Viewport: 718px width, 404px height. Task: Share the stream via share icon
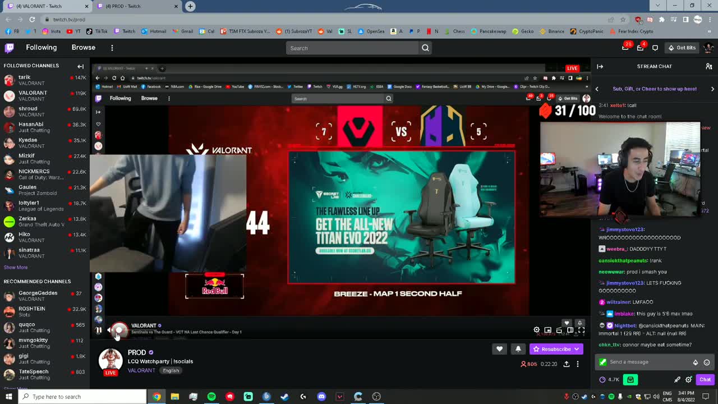tap(566, 364)
